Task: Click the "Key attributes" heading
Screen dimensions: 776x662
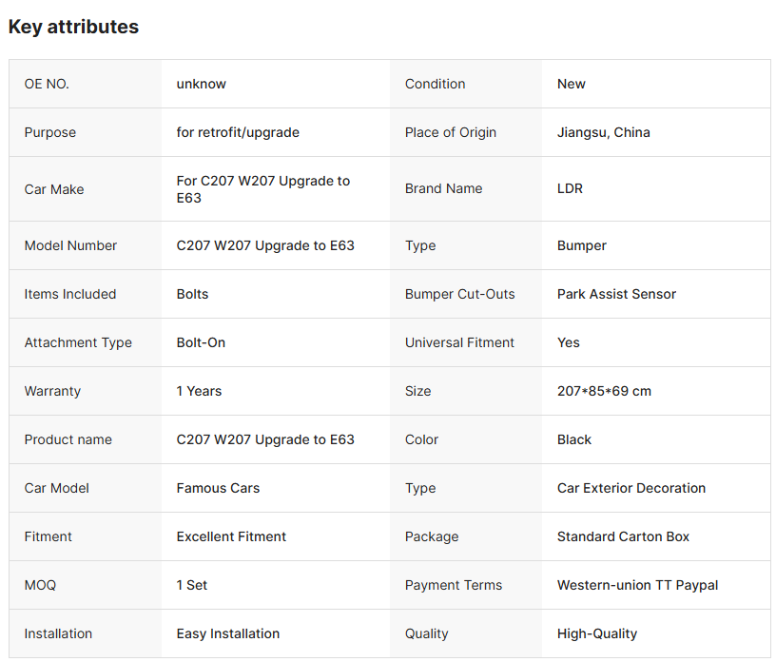Action: pyautogui.click(x=73, y=27)
